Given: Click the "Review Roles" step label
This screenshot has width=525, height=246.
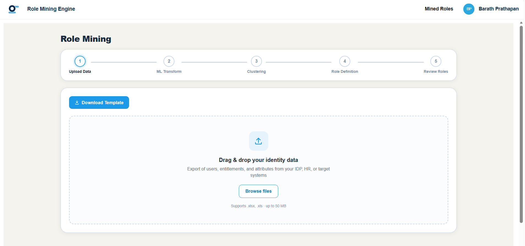Looking at the screenshot, I should click(x=436, y=71).
